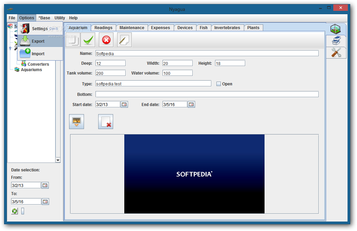Choose Export in the Options menu
The image size is (357, 231).
pos(40,41)
